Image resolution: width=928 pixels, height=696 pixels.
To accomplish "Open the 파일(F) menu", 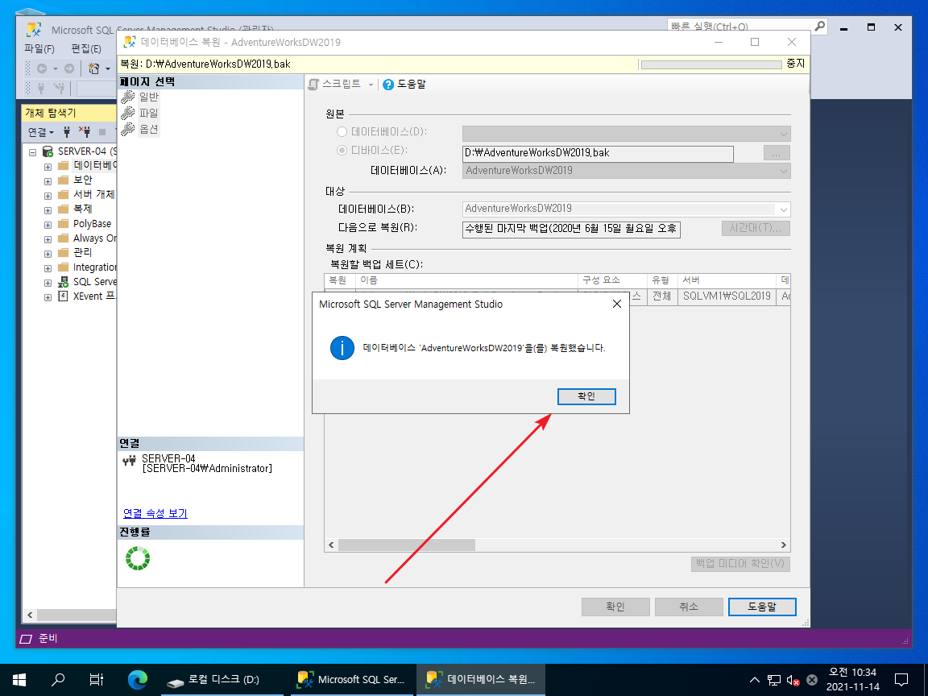I will tap(39, 48).
